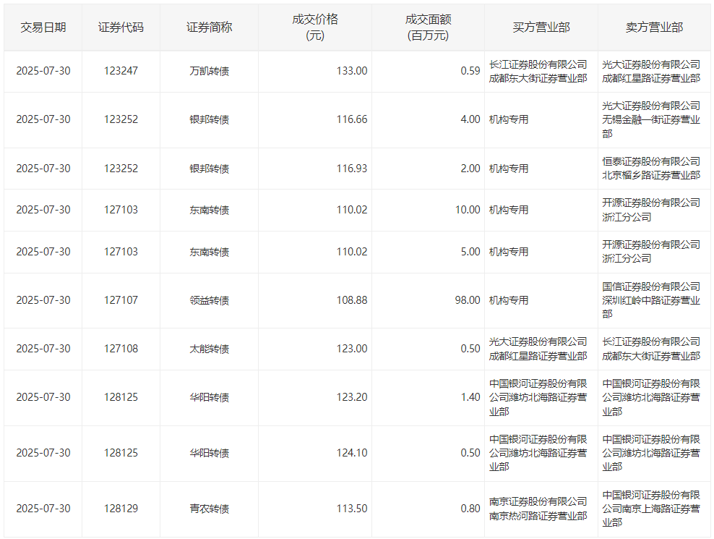
Task: Click code 128125 in the 124.10 row
Action: point(121,453)
